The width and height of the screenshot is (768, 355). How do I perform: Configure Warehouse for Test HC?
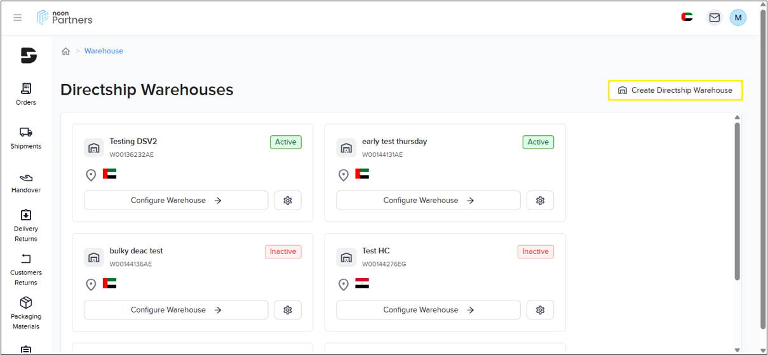point(428,310)
